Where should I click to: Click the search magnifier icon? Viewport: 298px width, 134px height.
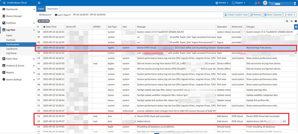tap(287, 21)
